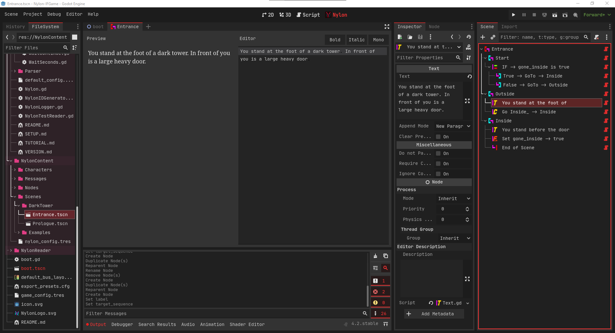The width and height of the screenshot is (615, 333).
Task: Switch to the Import tab
Action: 509,27
